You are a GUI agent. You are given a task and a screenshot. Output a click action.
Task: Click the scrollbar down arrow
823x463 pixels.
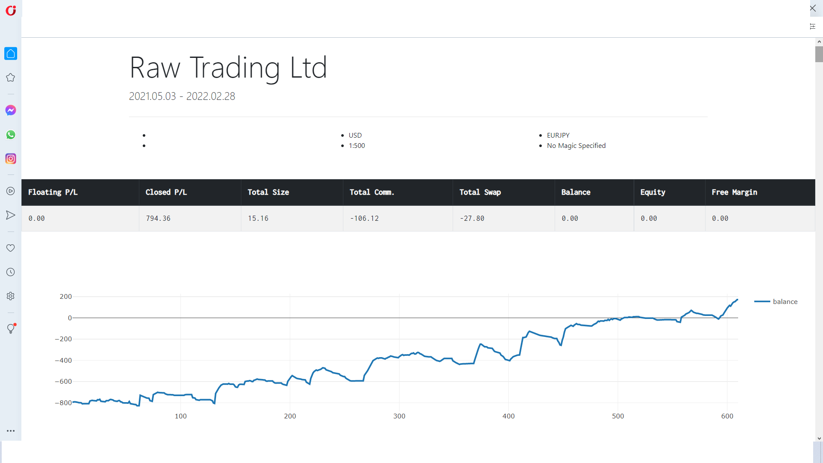[x=819, y=438]
